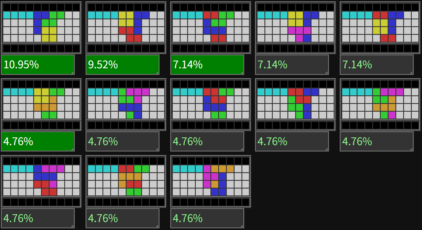Image resolution: width=422 pixels, height=230 pixels.
Task: Click the orange L piece in the green 4.76% board
Action: [x=49, y=103]
